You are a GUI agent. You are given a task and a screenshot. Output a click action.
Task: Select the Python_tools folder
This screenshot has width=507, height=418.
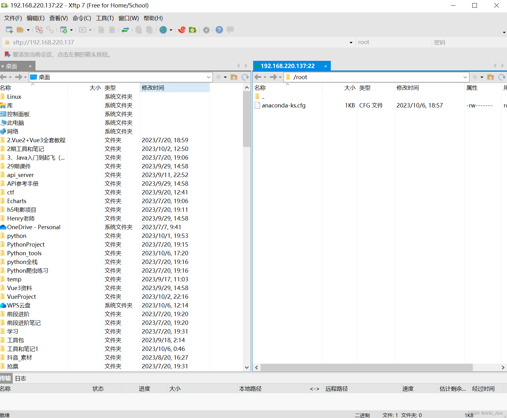24,253
